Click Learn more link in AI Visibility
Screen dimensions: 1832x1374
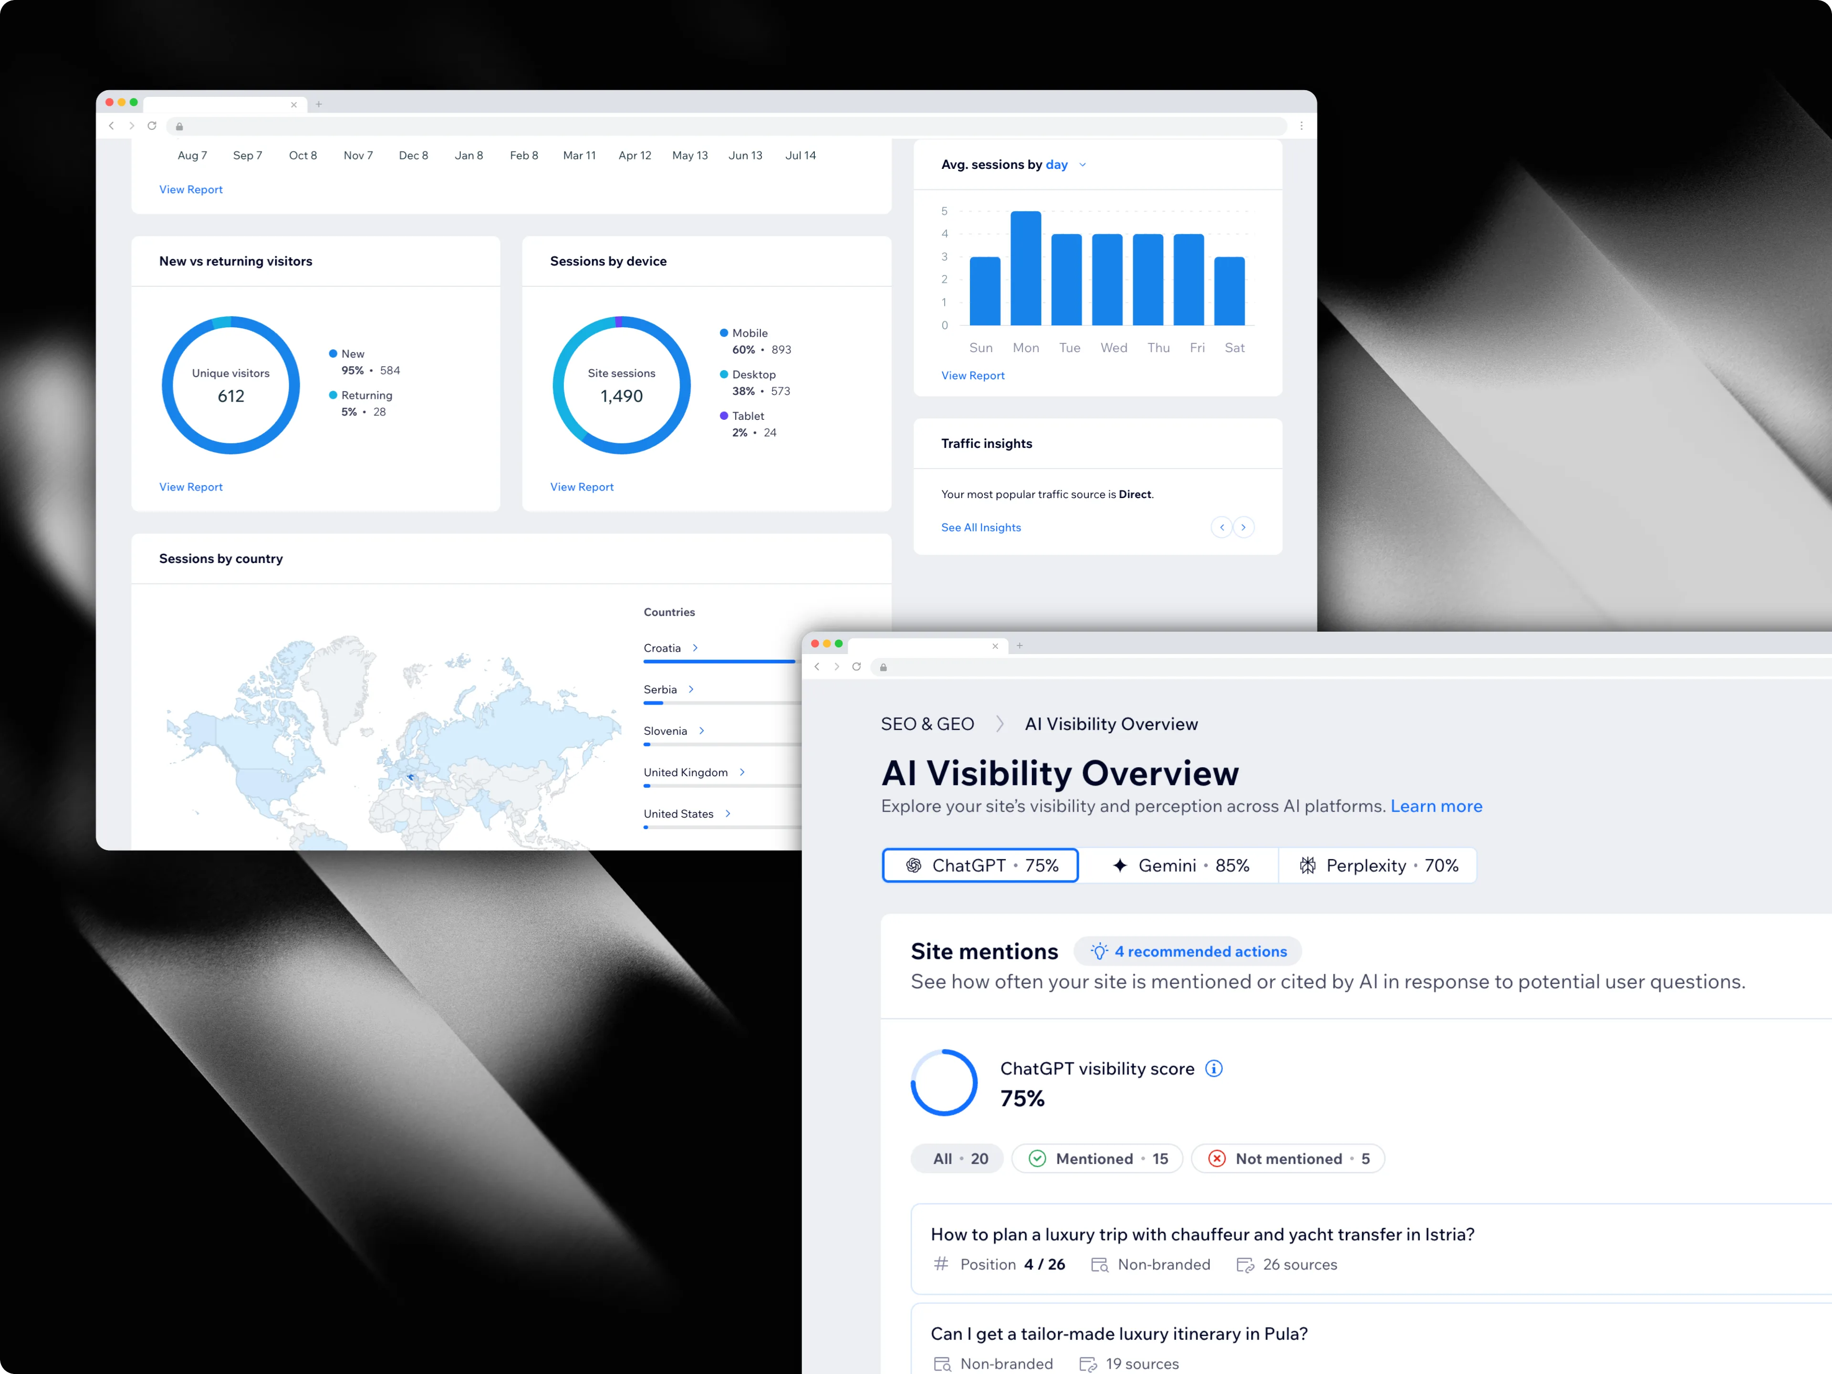tap(1437, 807)
